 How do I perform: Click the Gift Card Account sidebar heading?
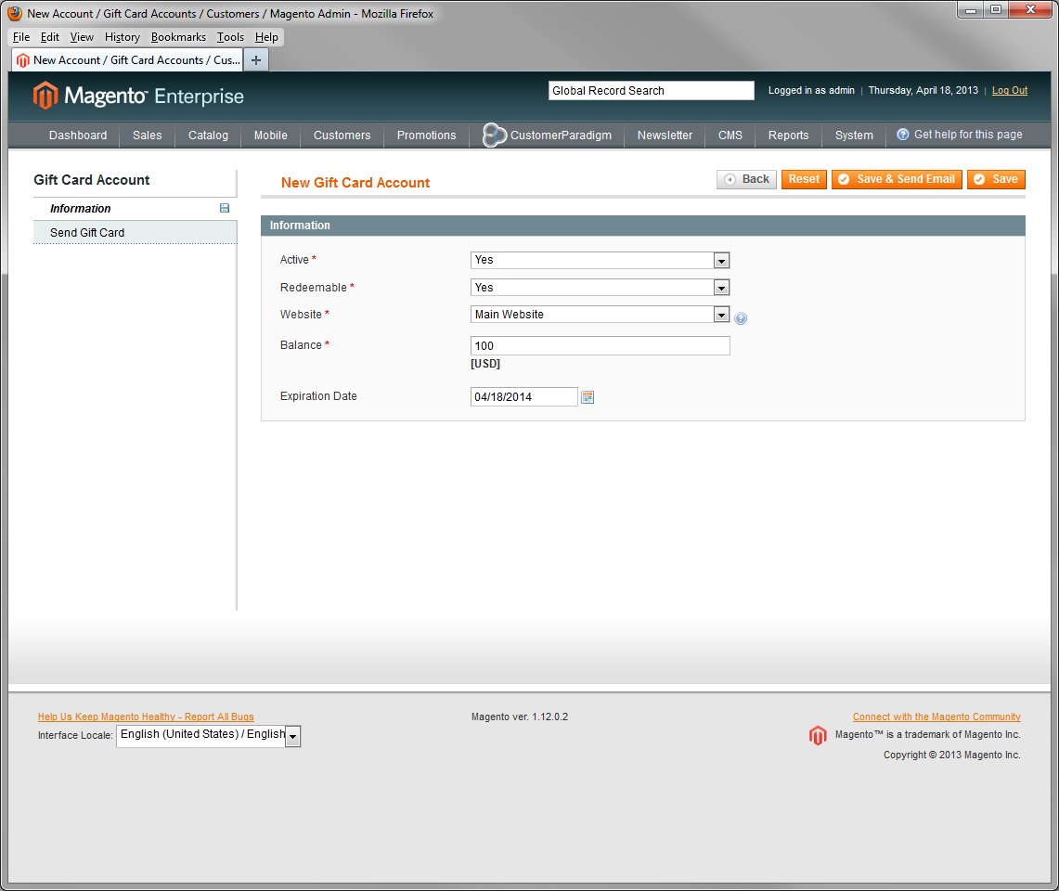tap(92, 180)
